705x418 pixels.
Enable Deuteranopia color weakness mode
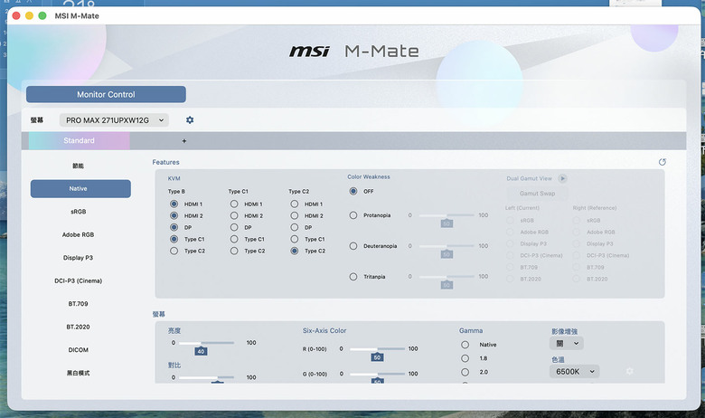[x=353, y=246]
